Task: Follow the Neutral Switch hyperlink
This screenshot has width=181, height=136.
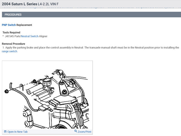Action: [30, 36]
